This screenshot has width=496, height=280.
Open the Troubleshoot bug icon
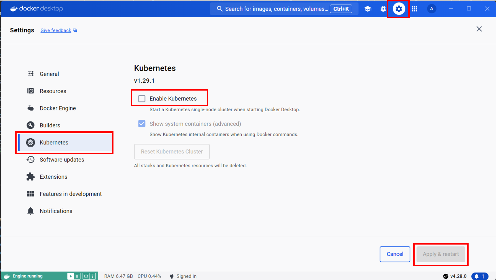(383, 9)
